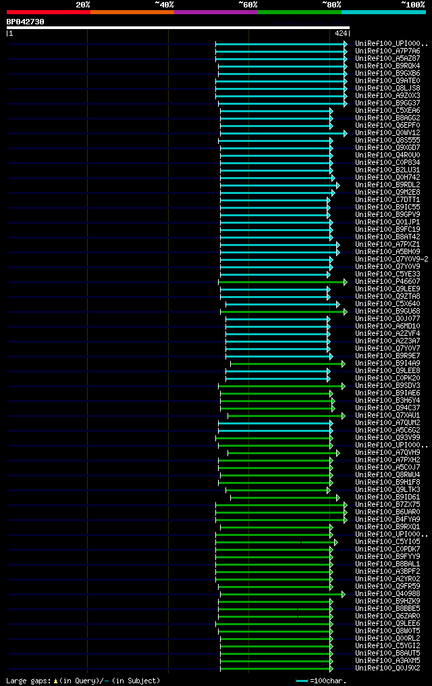The width and height of the screenshot is (432, 686).
Task: Select the UniRef100_B8AT42 label
Action: click(387, 237)
